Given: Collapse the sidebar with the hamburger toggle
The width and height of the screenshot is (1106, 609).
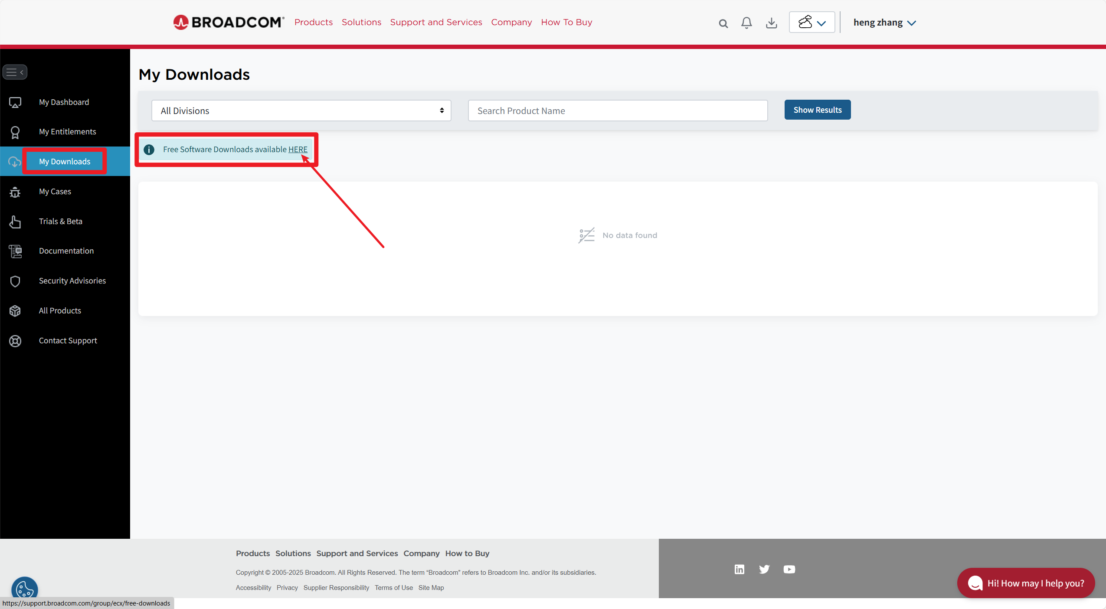Looking at the screenshot, I should tap(15, 72).
